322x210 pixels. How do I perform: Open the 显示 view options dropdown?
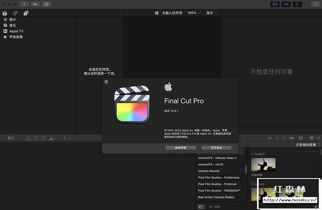[x=212, y=13]
